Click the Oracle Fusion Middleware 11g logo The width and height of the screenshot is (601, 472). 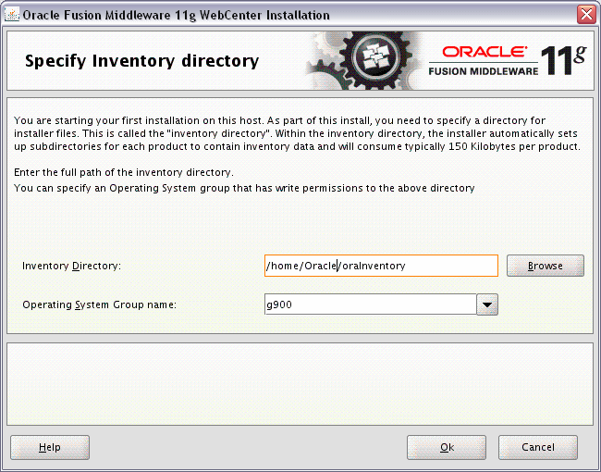click(x=508, y=61)
